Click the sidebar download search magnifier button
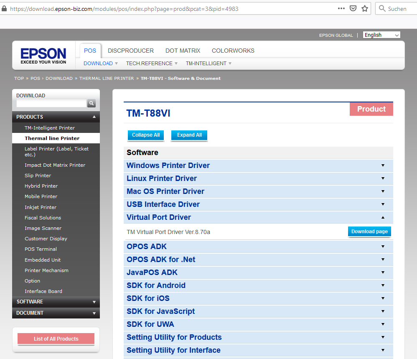This screenshot has height=359, width=417. pos(91,103)
